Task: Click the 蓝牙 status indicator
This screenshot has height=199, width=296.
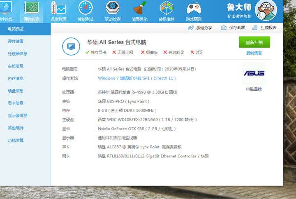Action: point(197,52)
